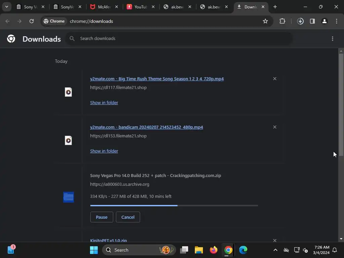Viewport: 344px width, 258px height.
Task: Focus the chrome://downloads address bar
Action: click(x=91, y=21)
